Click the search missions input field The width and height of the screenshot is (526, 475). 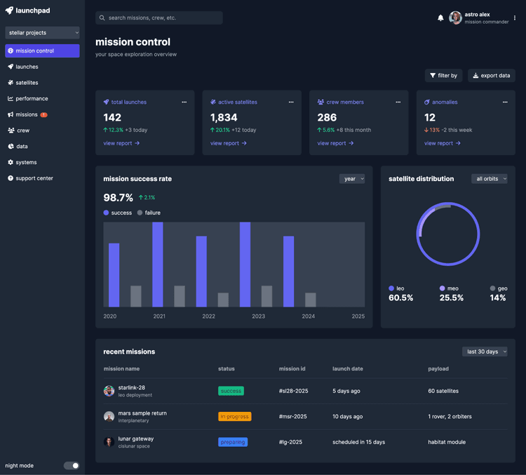[x=159, y=18]
